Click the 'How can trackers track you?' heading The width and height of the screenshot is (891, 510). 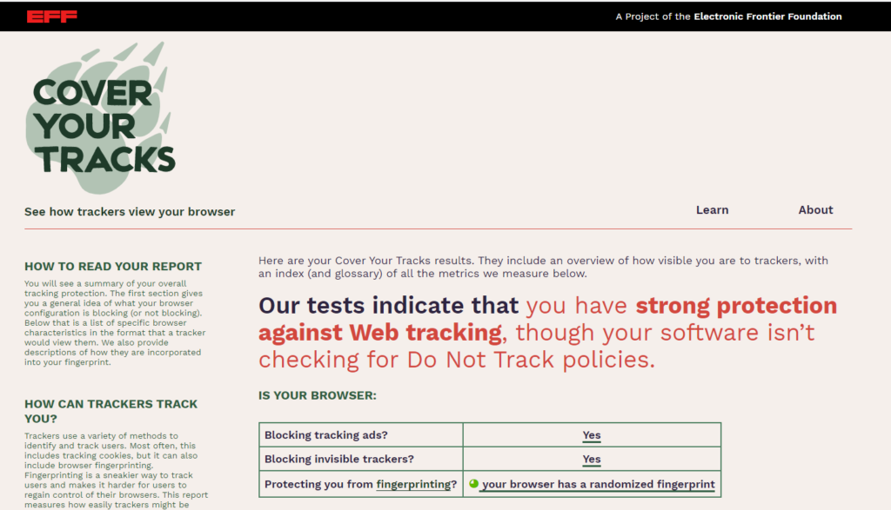[111, 411]
